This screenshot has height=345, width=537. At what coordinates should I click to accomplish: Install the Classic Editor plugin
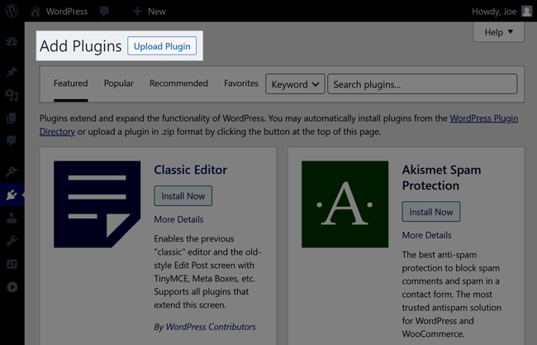tap(183, 196)
